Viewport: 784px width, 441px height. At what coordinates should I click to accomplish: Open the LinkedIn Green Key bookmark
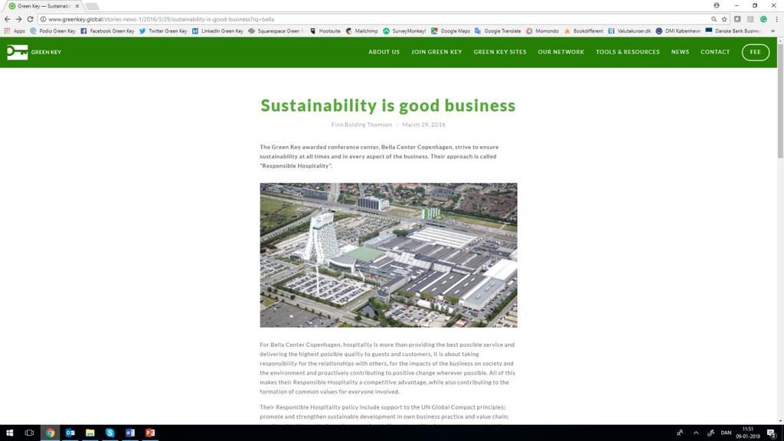217,31
